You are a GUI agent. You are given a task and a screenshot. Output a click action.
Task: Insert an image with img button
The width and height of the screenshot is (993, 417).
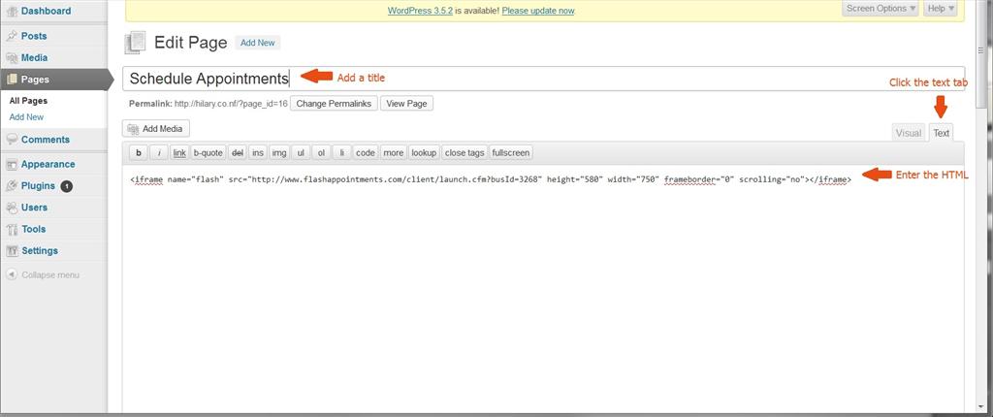[279, 152]
